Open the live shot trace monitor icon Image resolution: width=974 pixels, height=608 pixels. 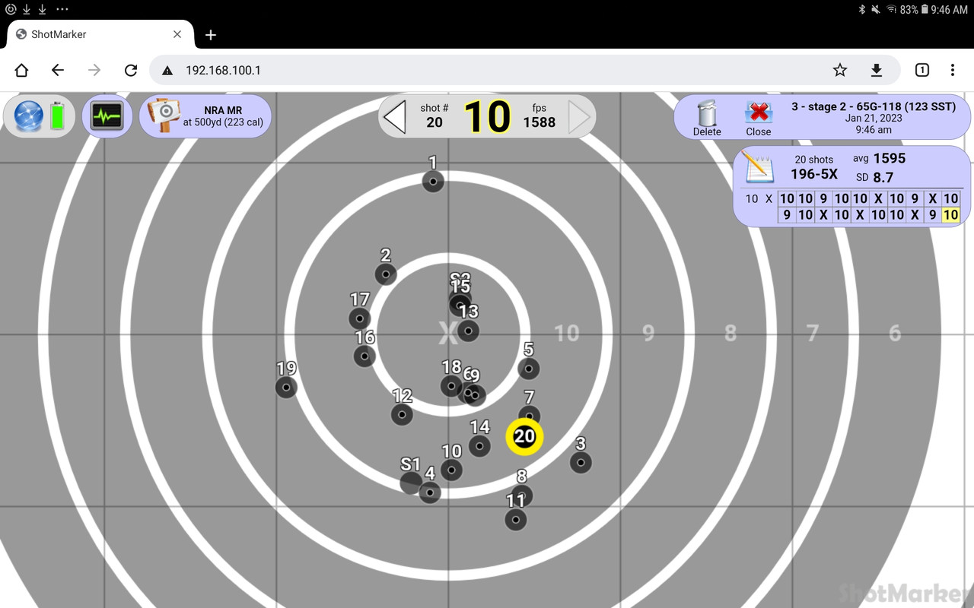point(107,116)
